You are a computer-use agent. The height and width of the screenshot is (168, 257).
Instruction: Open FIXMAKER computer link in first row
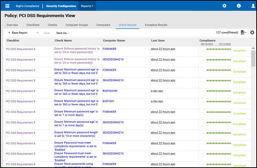[109, 49]
